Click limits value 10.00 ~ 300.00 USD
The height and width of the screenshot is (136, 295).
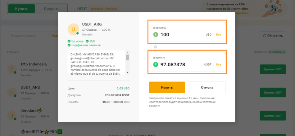(x=116, y=102)
